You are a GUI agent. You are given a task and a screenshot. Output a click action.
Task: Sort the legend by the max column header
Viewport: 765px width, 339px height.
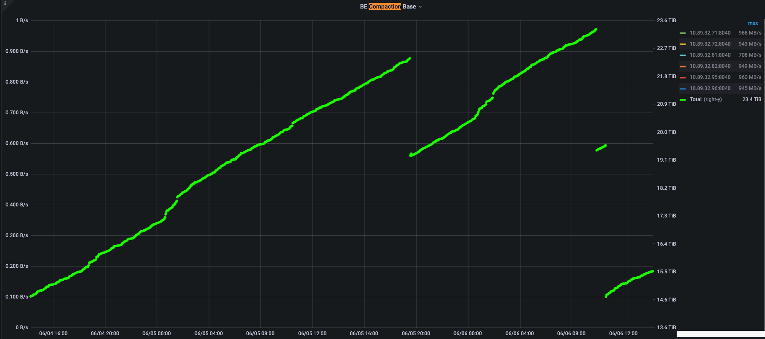[753, 23]
